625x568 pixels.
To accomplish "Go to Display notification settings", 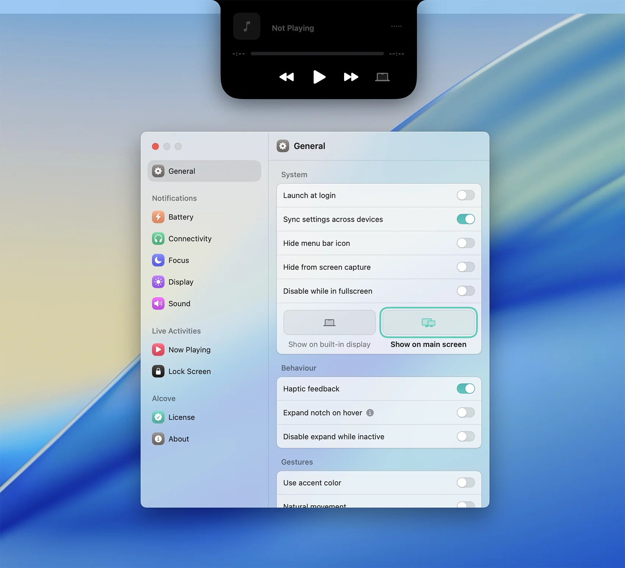I will click(181, 282).
